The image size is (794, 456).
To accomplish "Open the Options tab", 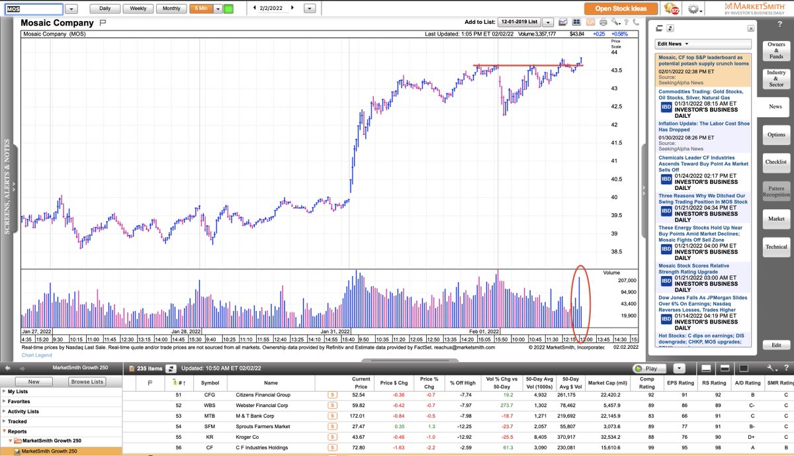I will point(776,134).
